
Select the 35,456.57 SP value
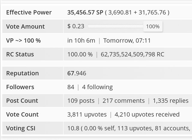(85, 13)
